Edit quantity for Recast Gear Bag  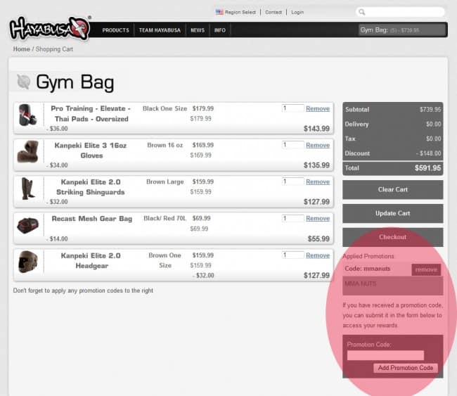point(293,218)
